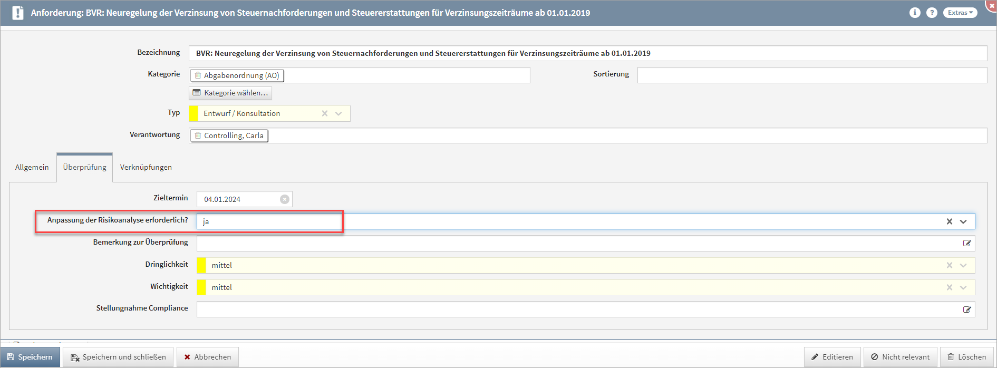
Task: Close the dialog with the red X
Action: (992, 5)
